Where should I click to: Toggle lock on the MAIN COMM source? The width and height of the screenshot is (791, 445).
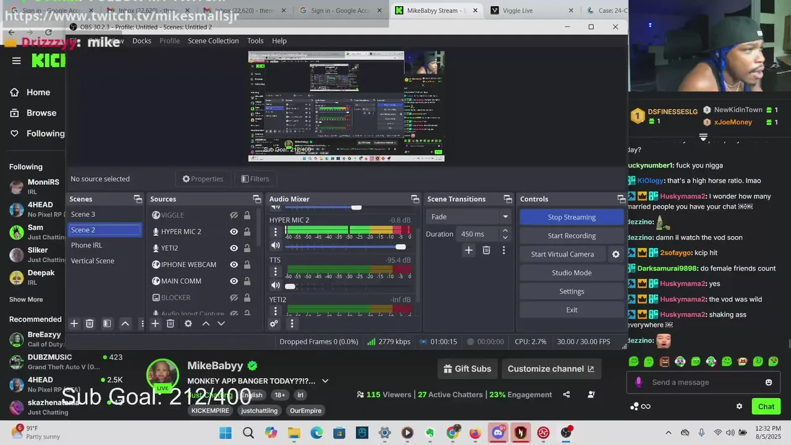247,281
